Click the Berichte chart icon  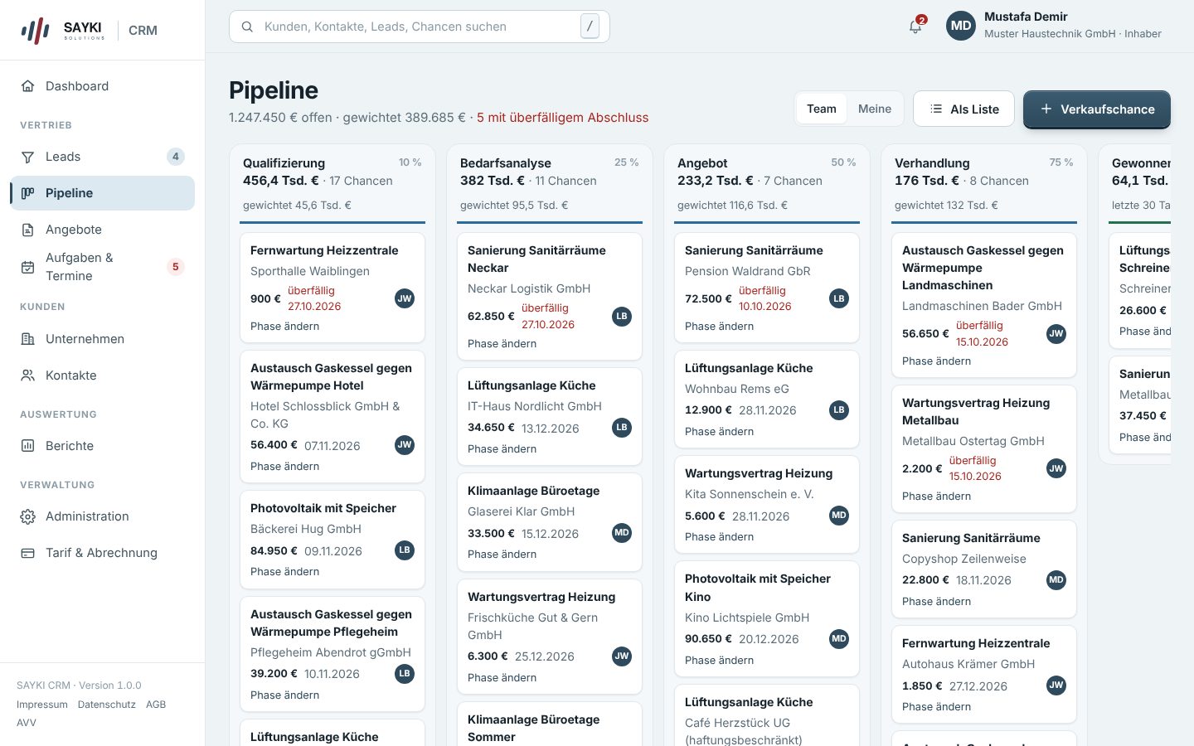pos(28,446)
